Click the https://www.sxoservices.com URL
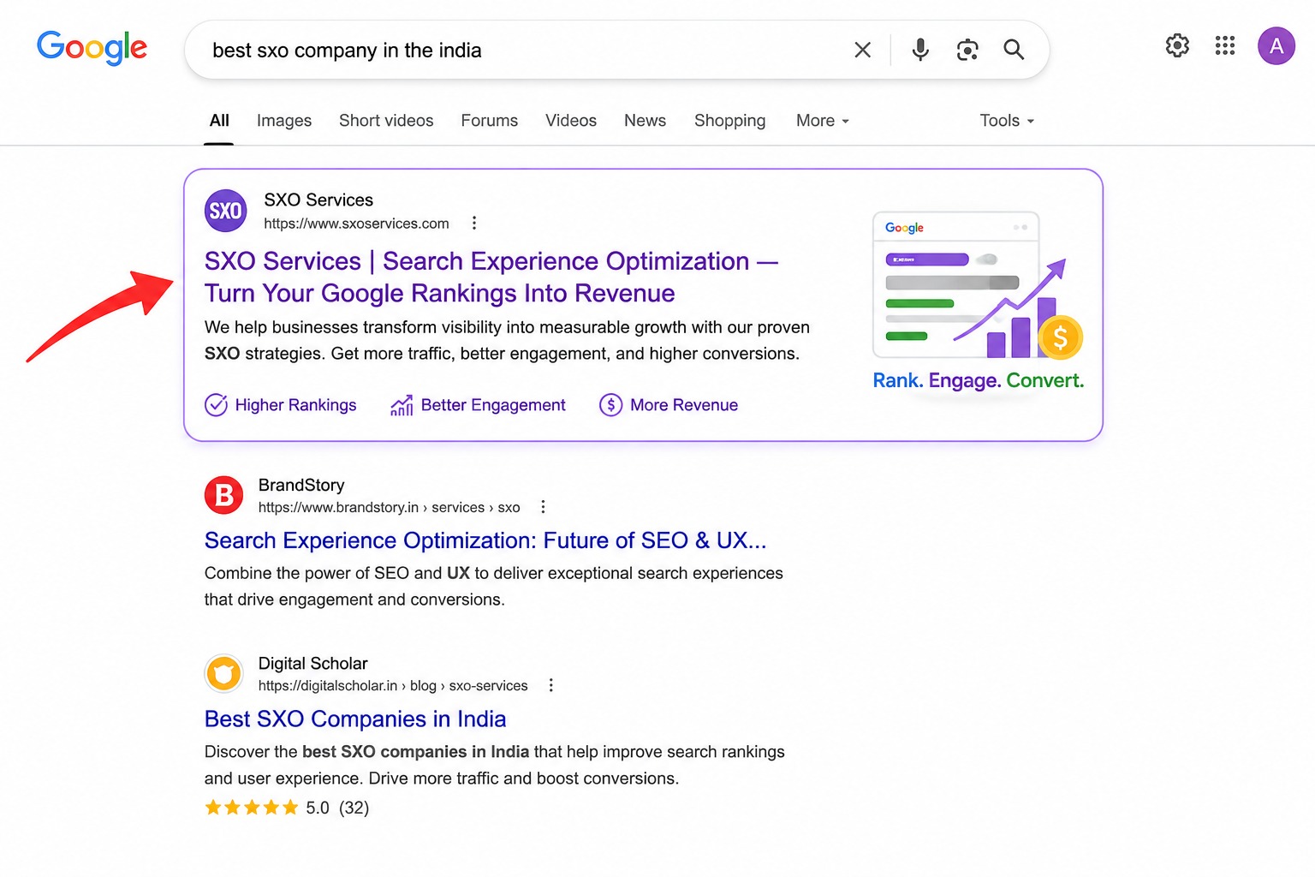The width and height of the screenshot is (1315, 877). pyautogui.click(x=356, y=224)
